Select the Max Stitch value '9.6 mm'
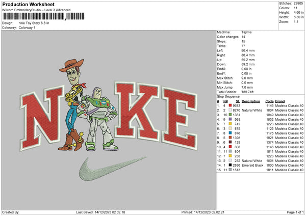Viewport: 306px width, 216px height. (x=247, y=78)
